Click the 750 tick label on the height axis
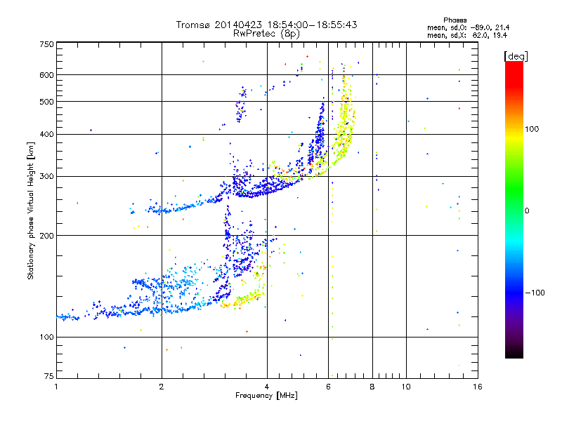This screenshot has height=421, width=562. point(46,44)
